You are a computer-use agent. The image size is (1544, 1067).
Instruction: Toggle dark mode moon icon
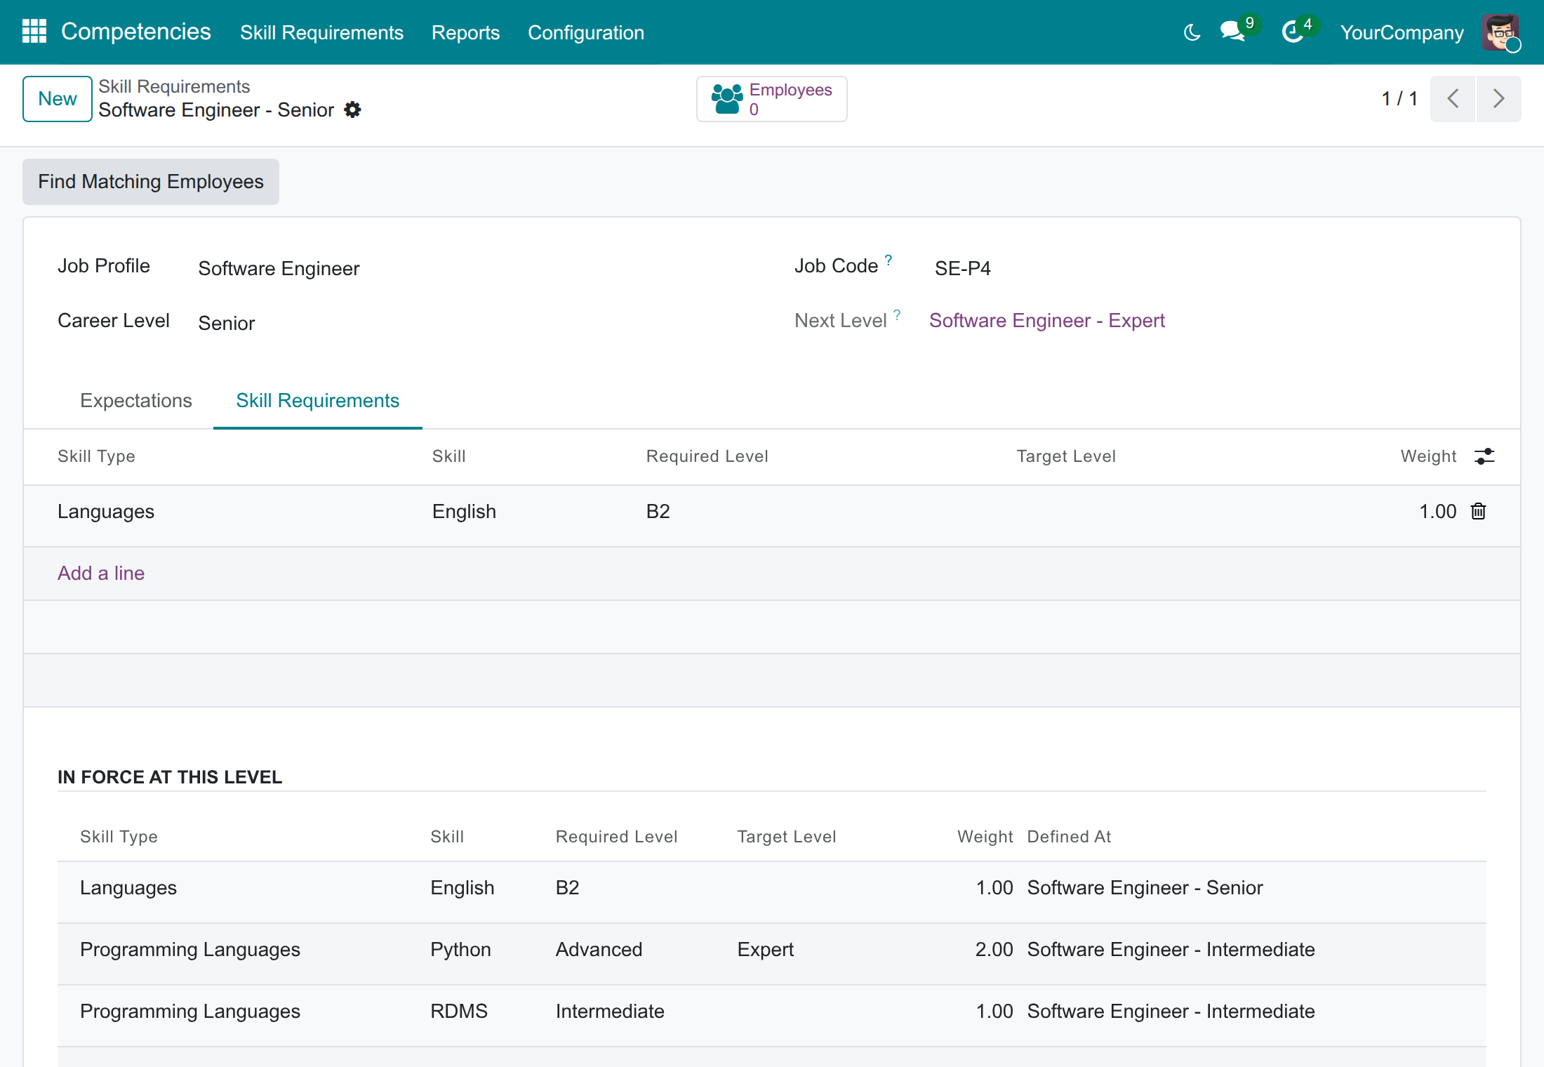pyautogui.click(x=1192, y=32)
